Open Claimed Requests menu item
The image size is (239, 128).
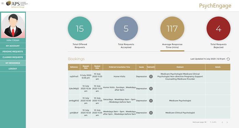coord(13,57)
